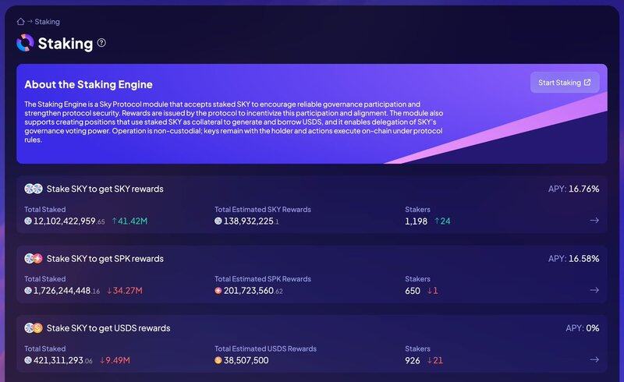The width and height of the screenshot is (624, 382).
Task: Click the Staking breadcrumb link
Action: click(x=47, y=22)
